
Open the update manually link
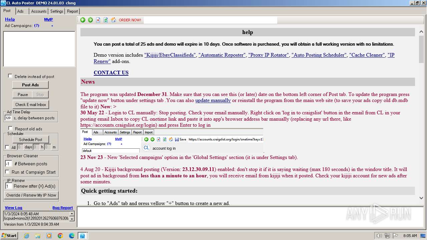point(213,100)
